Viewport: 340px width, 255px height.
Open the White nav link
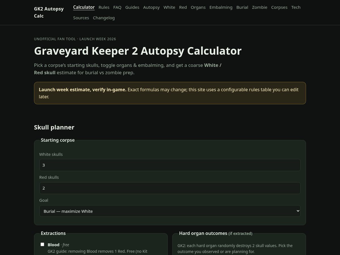click(x=169, y=7)
